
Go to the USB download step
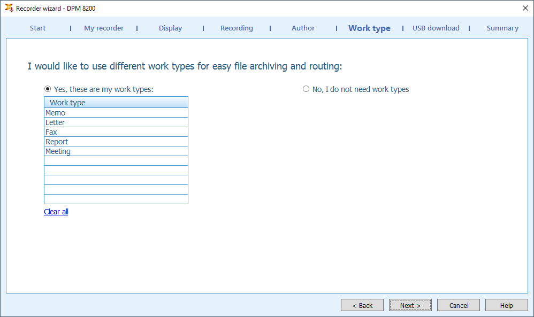(436, 28)
